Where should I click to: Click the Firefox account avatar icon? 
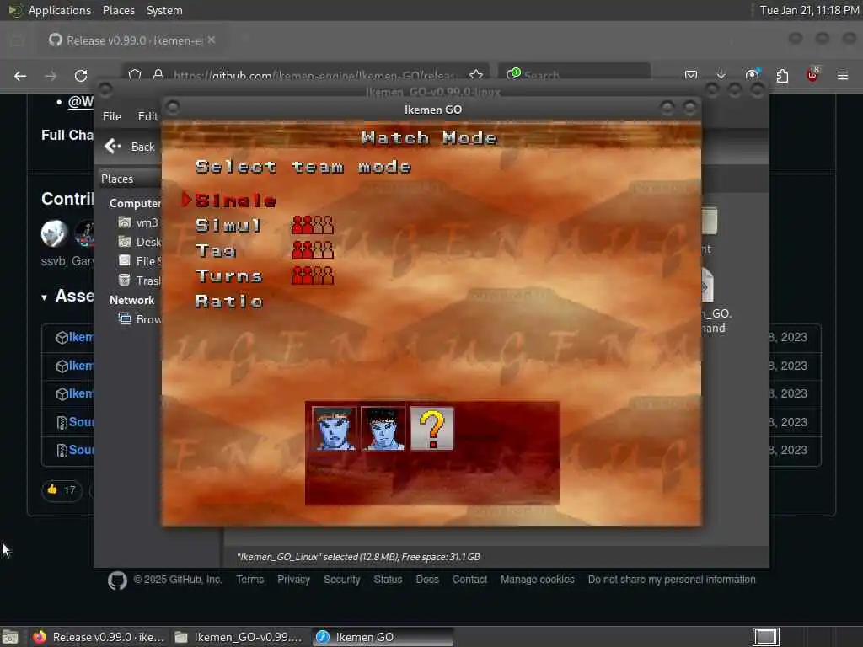pyautogui.click(x=752, y=75)
